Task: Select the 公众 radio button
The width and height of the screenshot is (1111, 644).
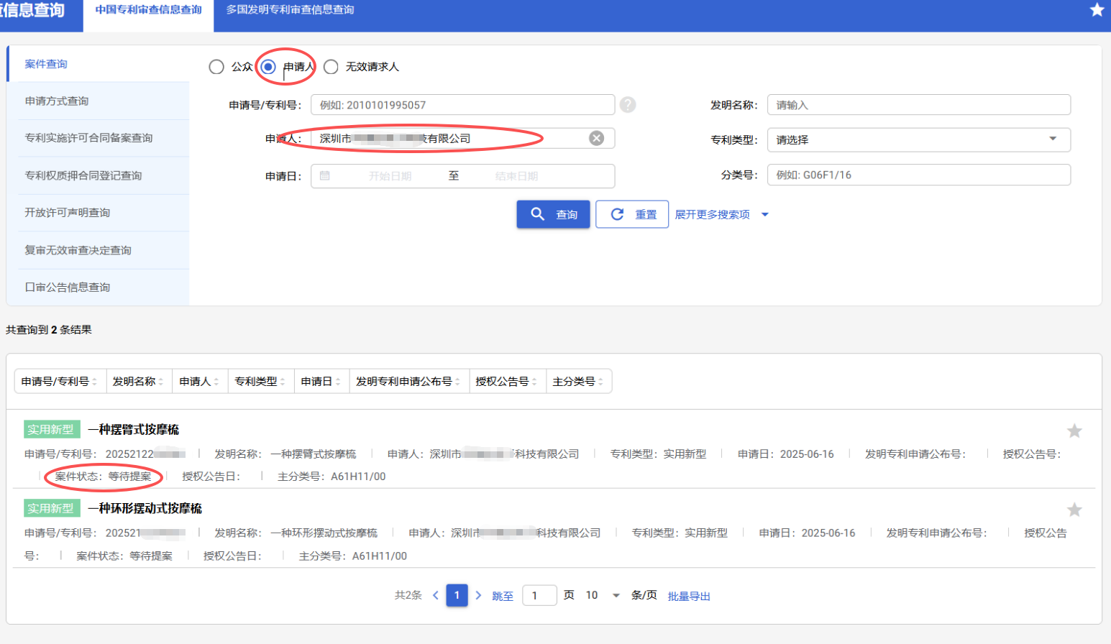Action: click(x=216, y=66)
